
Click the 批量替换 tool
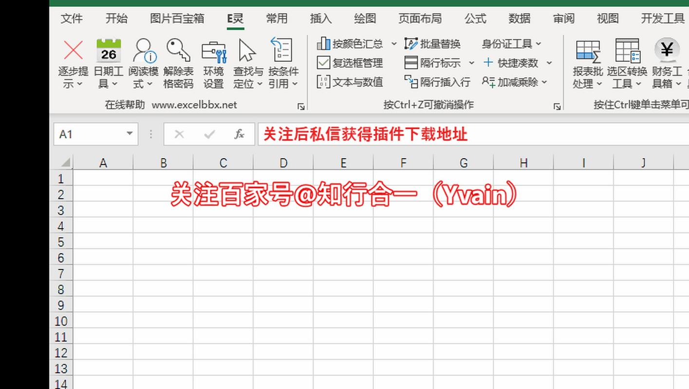[433, 44]
